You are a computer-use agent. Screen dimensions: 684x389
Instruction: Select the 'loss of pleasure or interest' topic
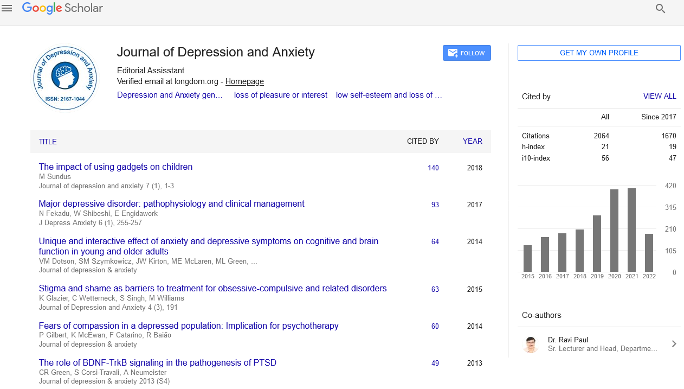pyautogui.click(x=280, y=95)
